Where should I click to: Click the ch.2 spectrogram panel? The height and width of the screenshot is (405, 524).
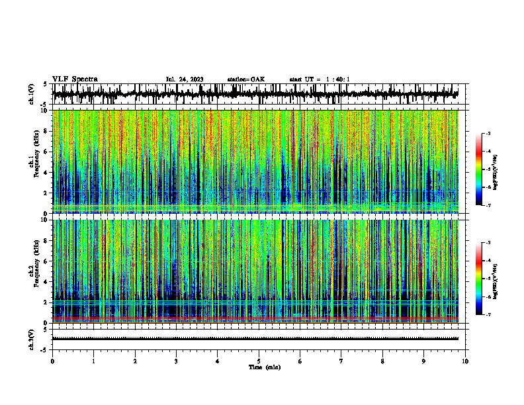[259, 271]
